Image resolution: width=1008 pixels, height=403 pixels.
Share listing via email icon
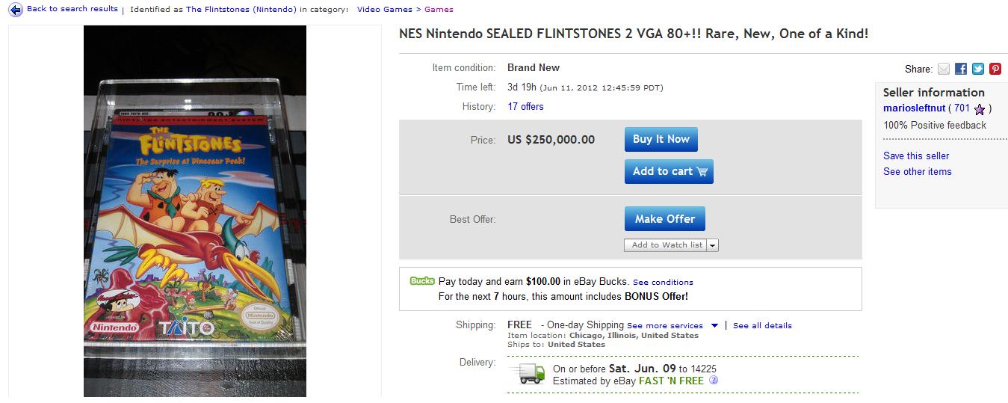pos(944,69)
